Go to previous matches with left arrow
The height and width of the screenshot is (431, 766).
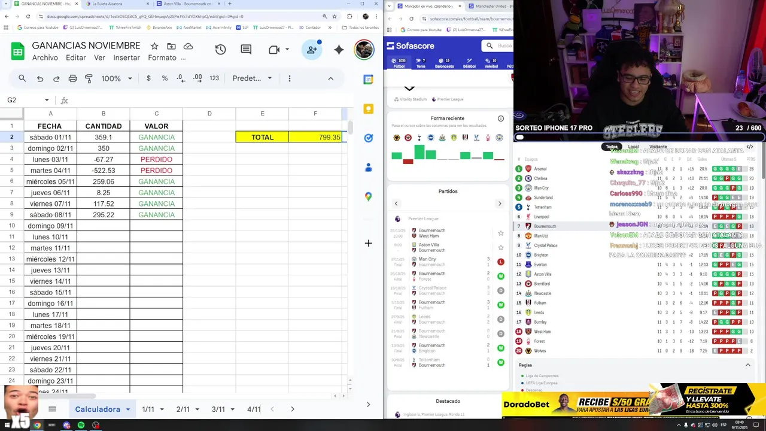tap(396, 204)
